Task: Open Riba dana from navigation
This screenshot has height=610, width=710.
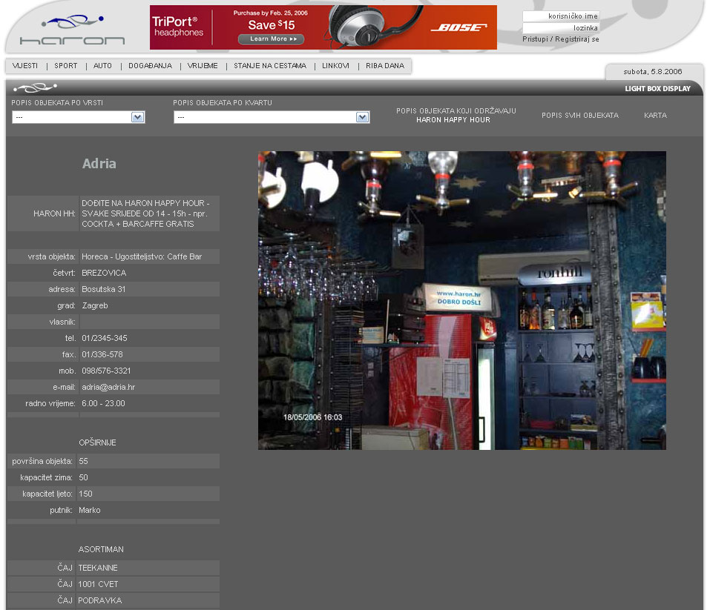Action: (x=385, y=66)
